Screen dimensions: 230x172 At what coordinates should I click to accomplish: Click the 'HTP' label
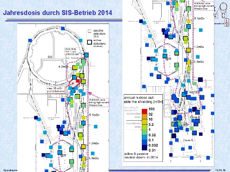click(x=186, y=125)
